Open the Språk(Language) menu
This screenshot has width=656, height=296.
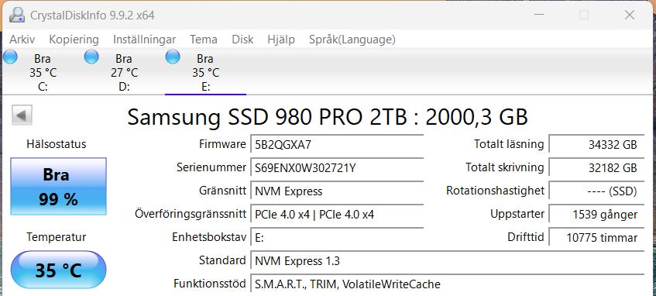pos(352,40)
